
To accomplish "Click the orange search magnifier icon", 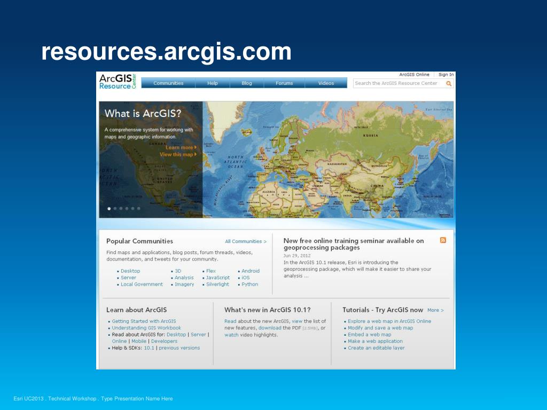I will [x=449, y=84].
